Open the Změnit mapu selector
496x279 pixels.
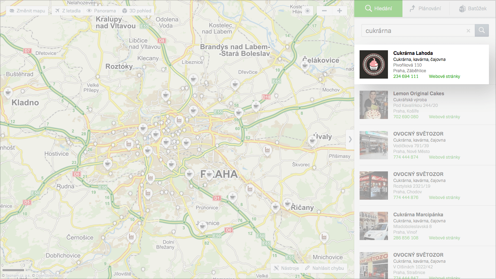(27, 11)
